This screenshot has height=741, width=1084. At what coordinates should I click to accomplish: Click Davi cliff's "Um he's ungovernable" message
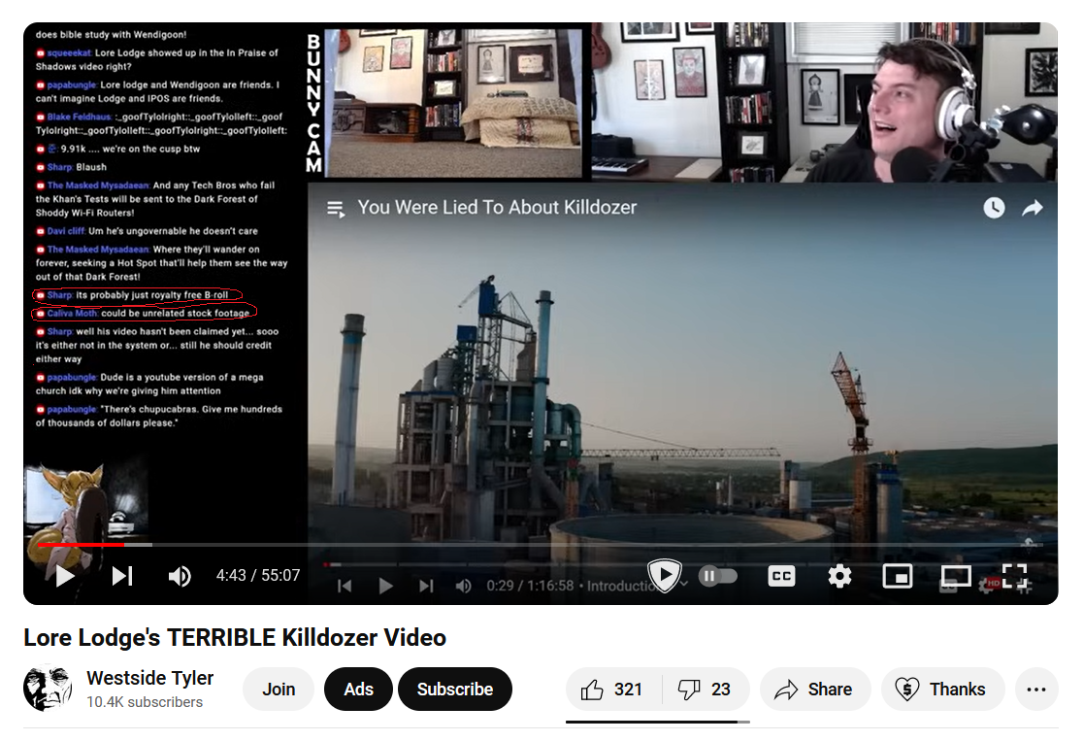point(147,231)
